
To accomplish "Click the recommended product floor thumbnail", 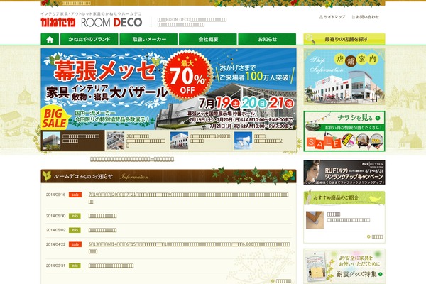I will [315, 220].
